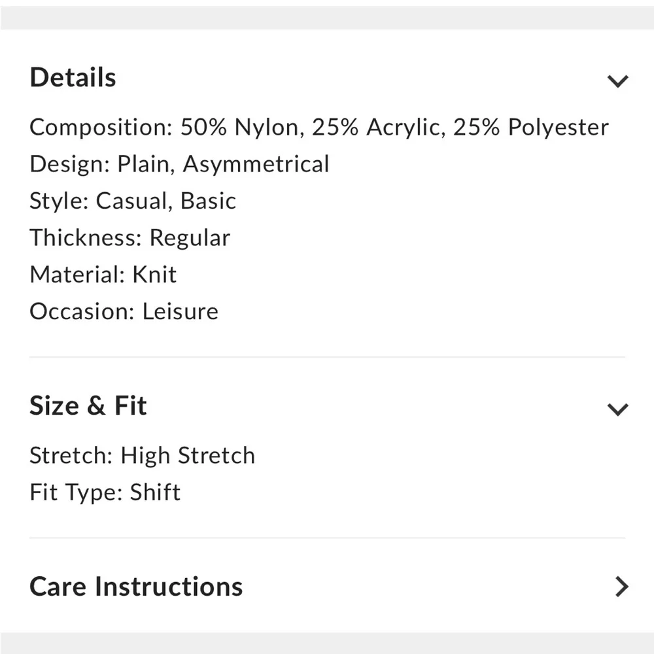The height and width of the screenshot is (654, 654).
Task: Tap the Size & Fit heading
Action: coord(88,405)
